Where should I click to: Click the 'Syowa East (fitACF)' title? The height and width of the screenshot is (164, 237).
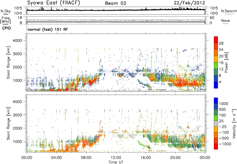pyautogui.click(x=53, y=3)
